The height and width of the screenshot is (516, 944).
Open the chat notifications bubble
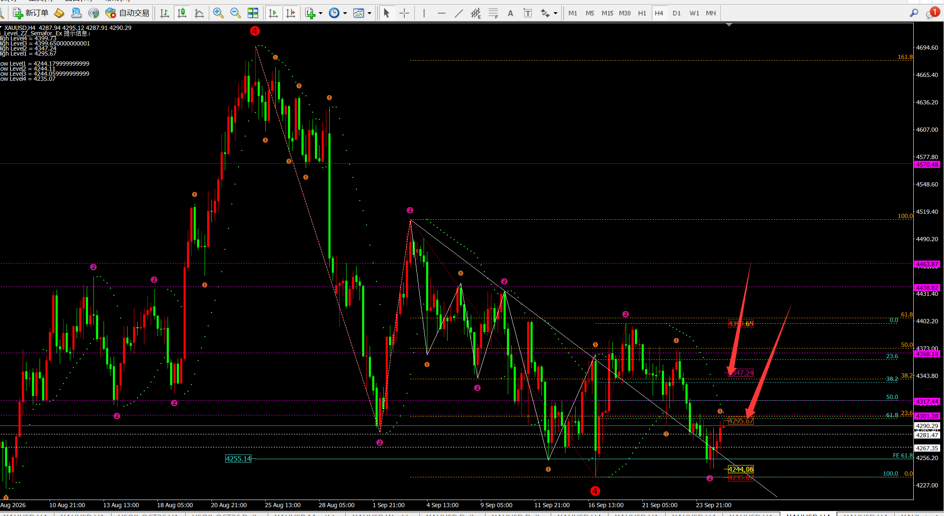click(x=932, y=13)
